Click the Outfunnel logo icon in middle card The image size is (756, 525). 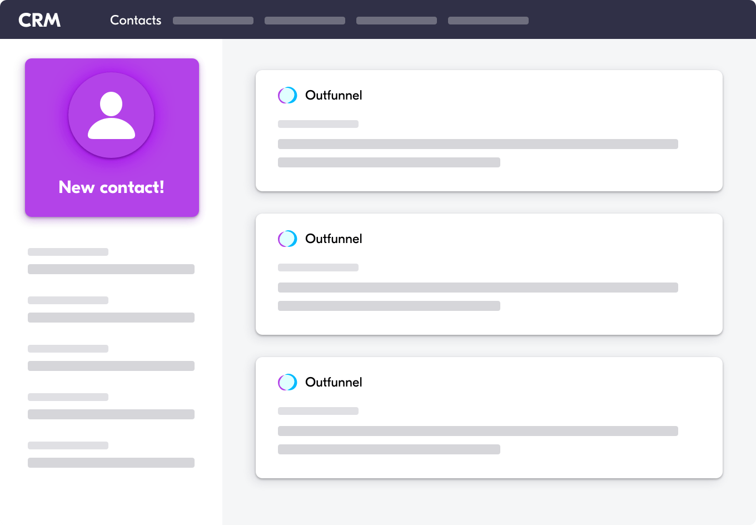287,239
